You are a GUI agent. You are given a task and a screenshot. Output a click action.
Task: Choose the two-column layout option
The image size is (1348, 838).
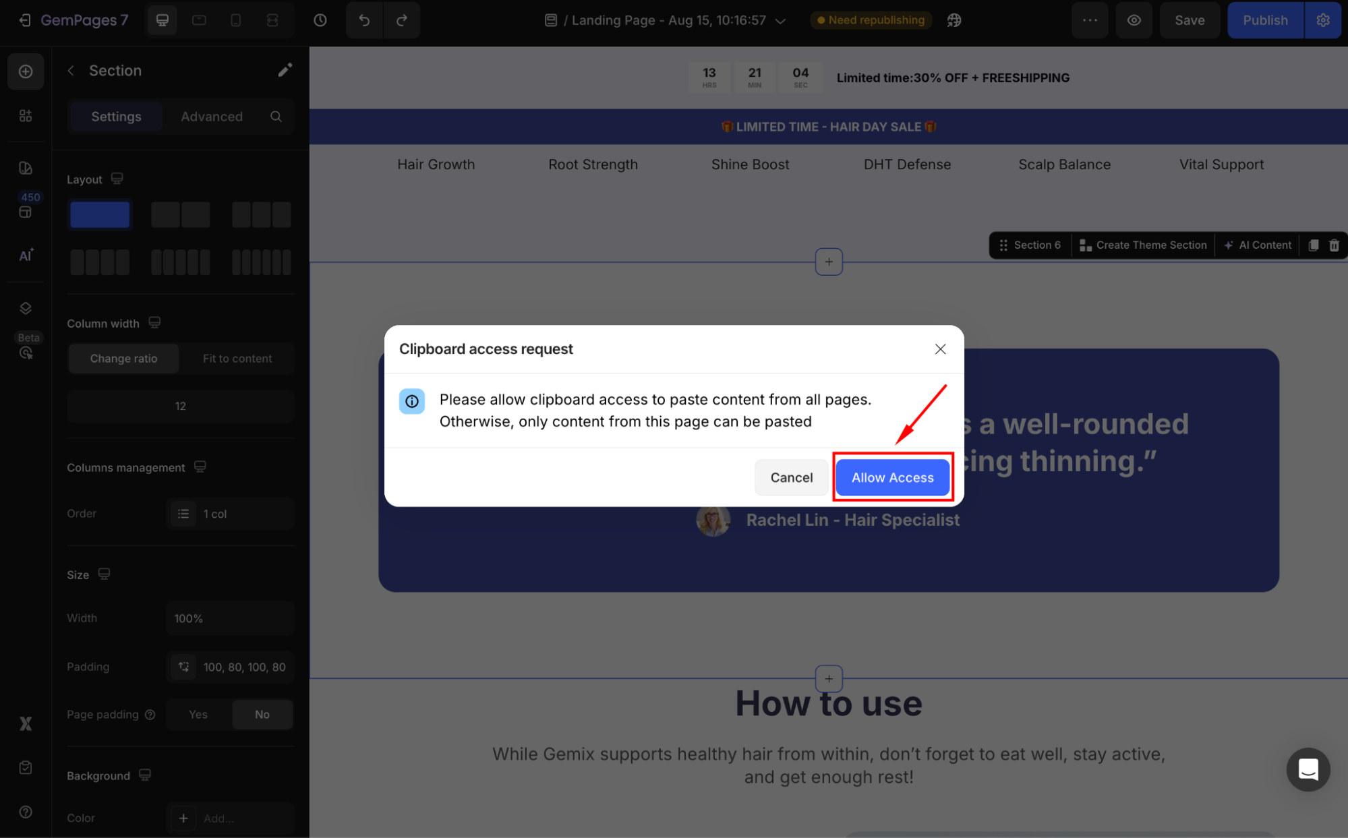tap(180, 215)
